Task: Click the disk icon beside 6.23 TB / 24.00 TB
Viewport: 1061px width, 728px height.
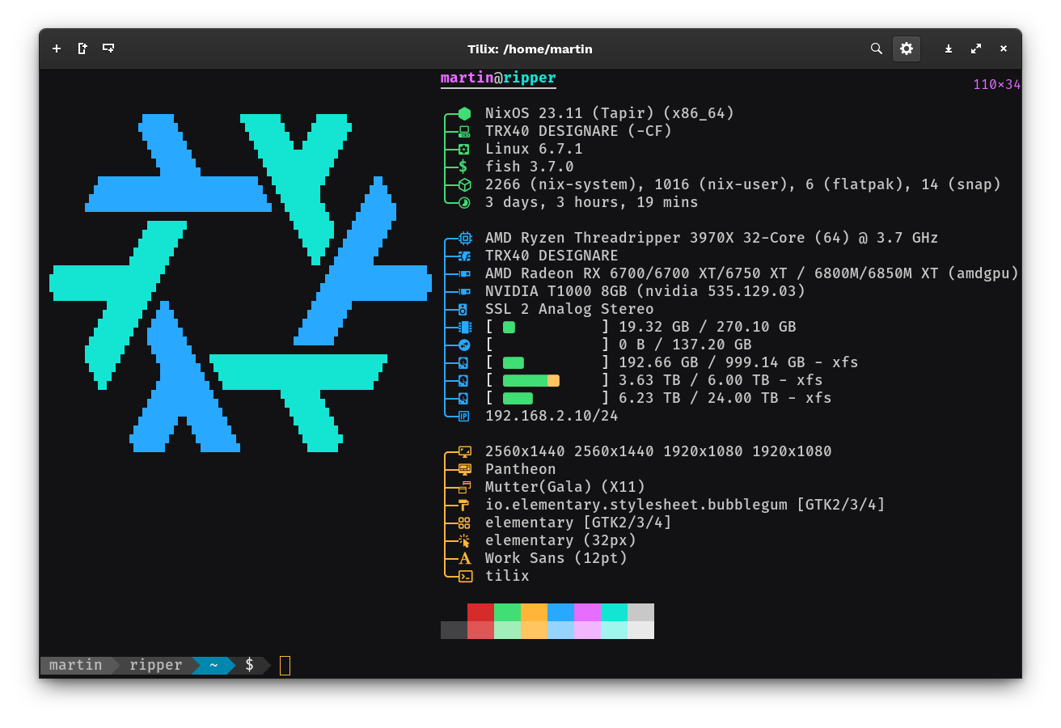Action: [x=463, y=398]
